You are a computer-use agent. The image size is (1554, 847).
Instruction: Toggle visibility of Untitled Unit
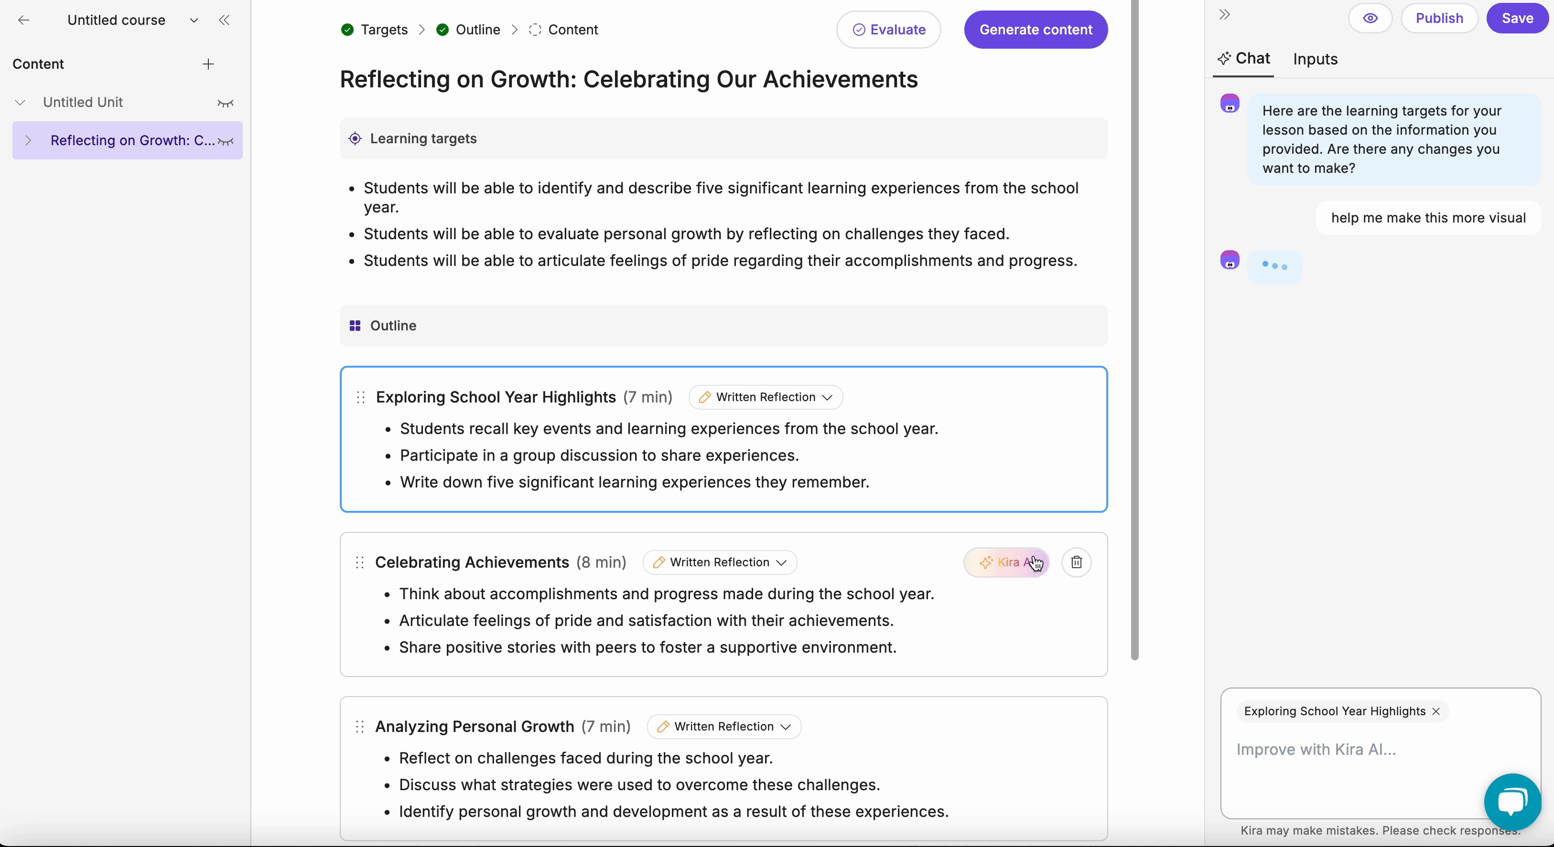225,103
